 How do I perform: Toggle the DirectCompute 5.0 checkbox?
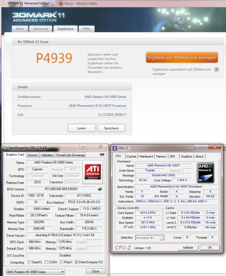pos(76,262)
